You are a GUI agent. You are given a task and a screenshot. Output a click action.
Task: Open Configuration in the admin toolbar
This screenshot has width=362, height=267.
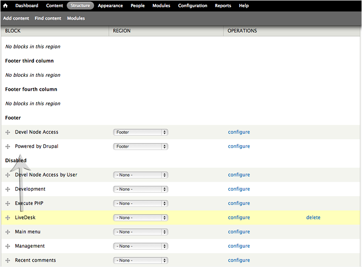click(192, 6)
